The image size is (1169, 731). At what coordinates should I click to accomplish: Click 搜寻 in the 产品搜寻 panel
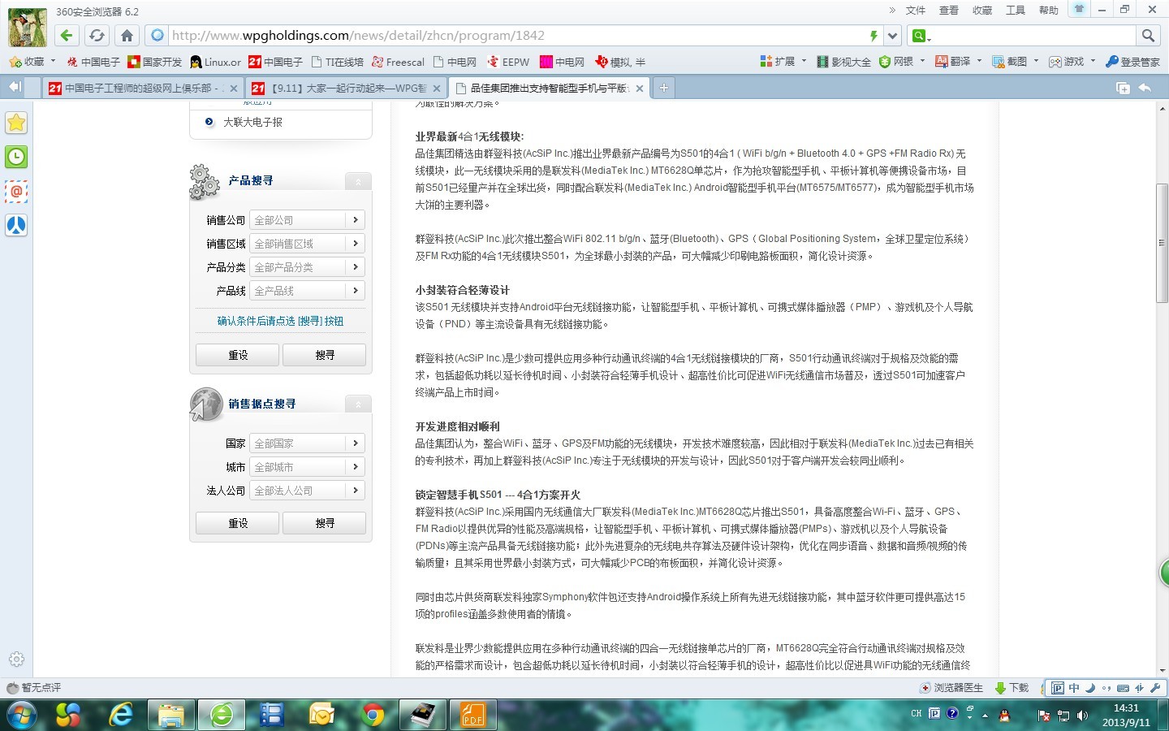coord(325,355)
